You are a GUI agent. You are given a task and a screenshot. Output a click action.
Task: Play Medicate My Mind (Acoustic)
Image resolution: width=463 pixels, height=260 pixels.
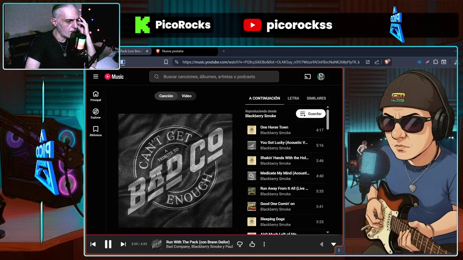click(285, 176)
